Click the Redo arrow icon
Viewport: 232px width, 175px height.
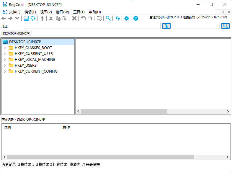click(x=90, y=18)
